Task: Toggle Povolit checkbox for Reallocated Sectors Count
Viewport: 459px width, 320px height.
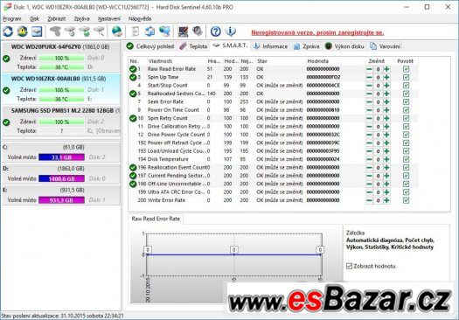Action: pyautogui.click(x=406, y=94)
